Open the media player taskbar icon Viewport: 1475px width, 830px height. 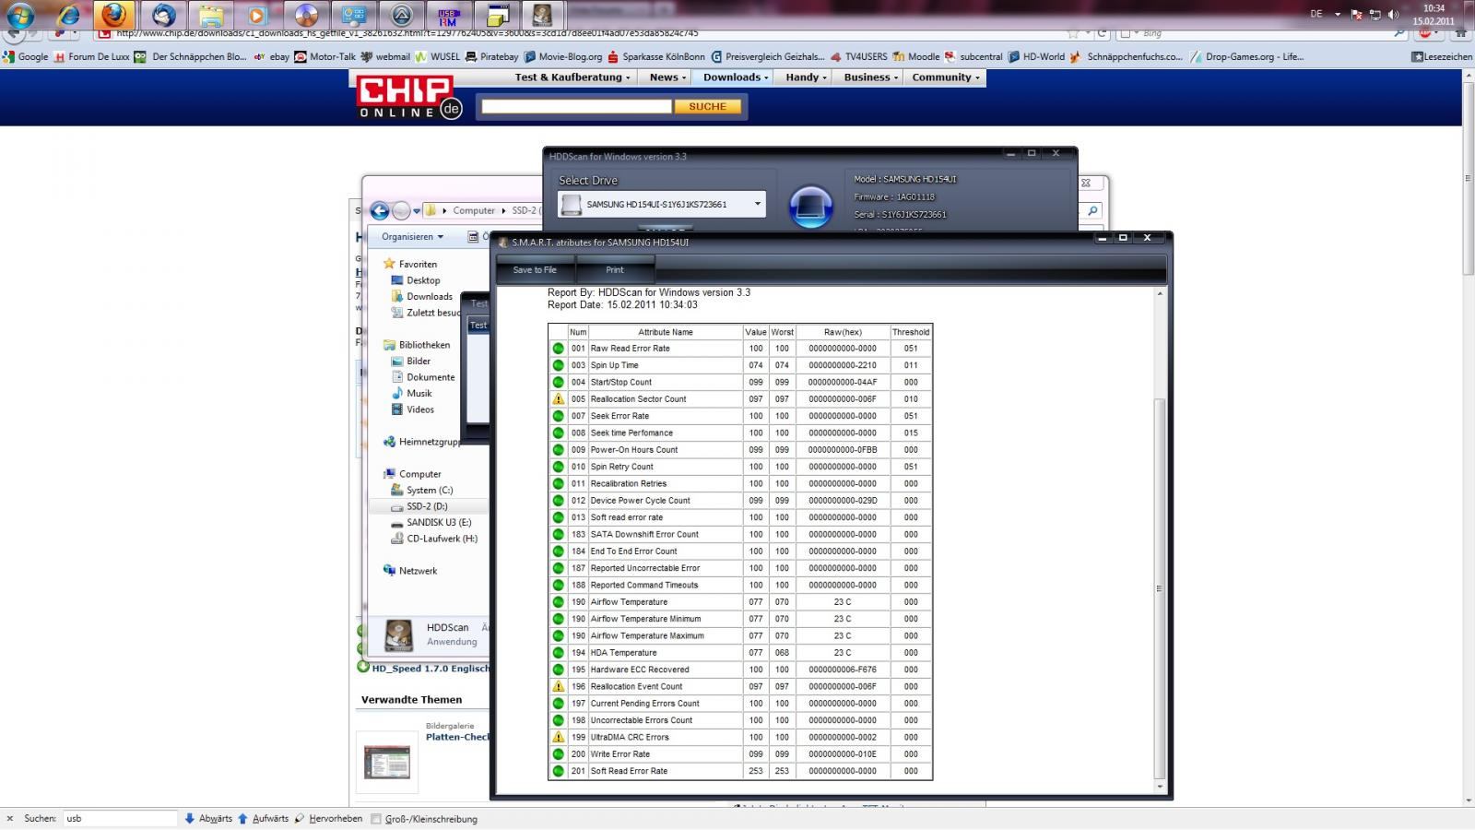[x=258, y=15]
